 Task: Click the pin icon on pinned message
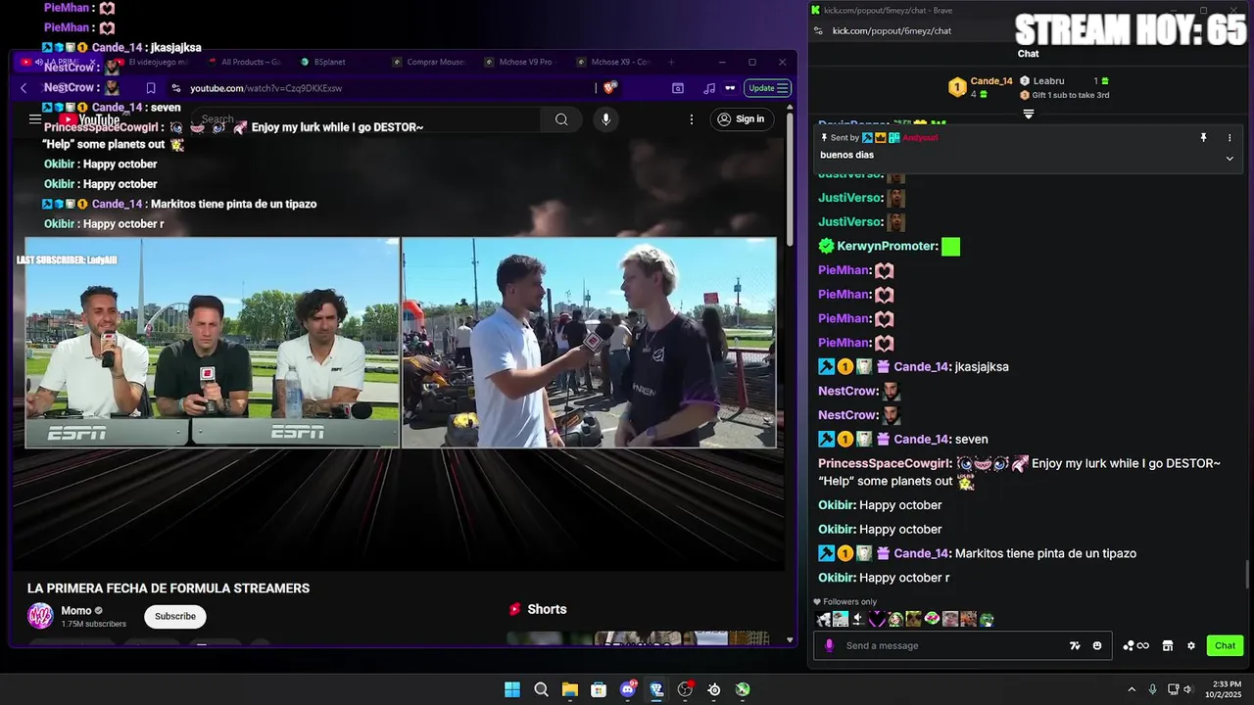tap(1203, 138)
